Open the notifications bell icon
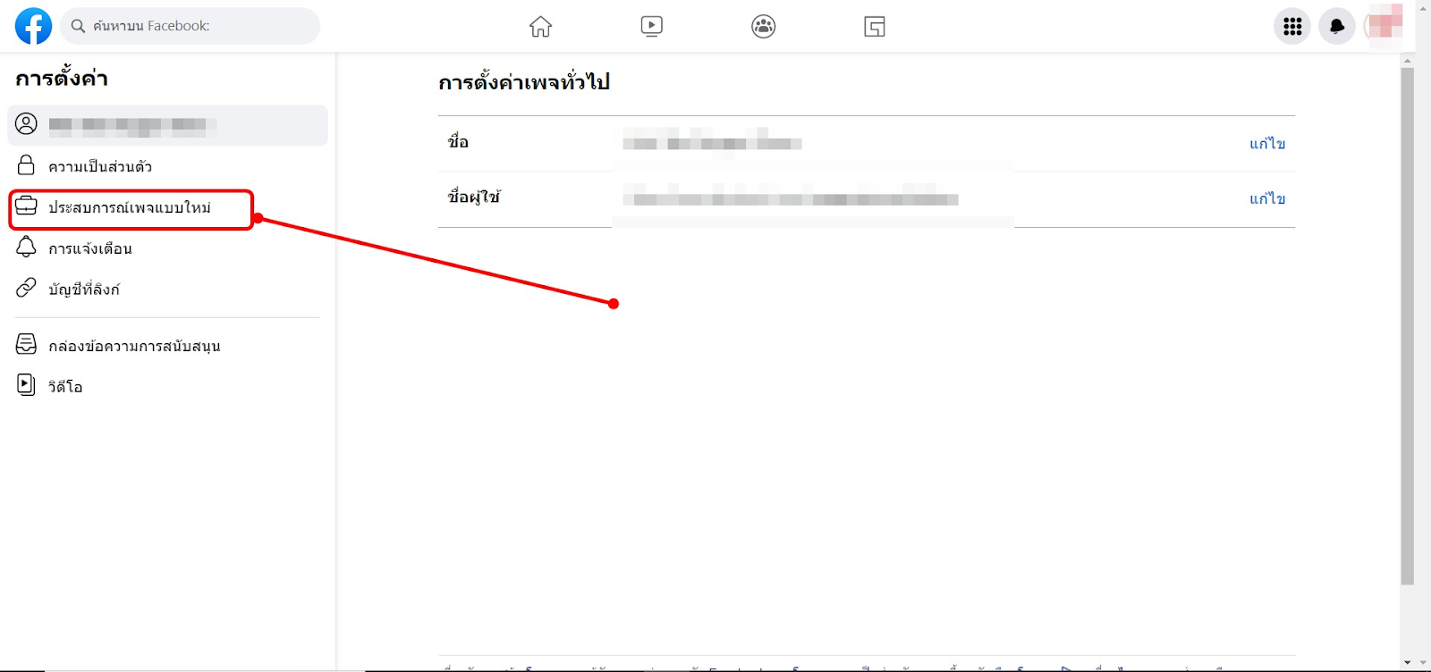The width and height of the screenshot is (1431, 672). point(1337,26)
